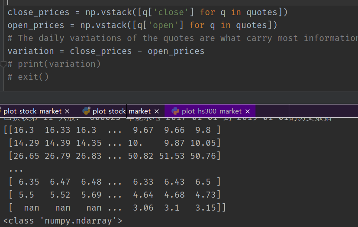Click the value 3.15 in the console output
This screenshot has width=358, height=227.
click(x=206, y=208)
